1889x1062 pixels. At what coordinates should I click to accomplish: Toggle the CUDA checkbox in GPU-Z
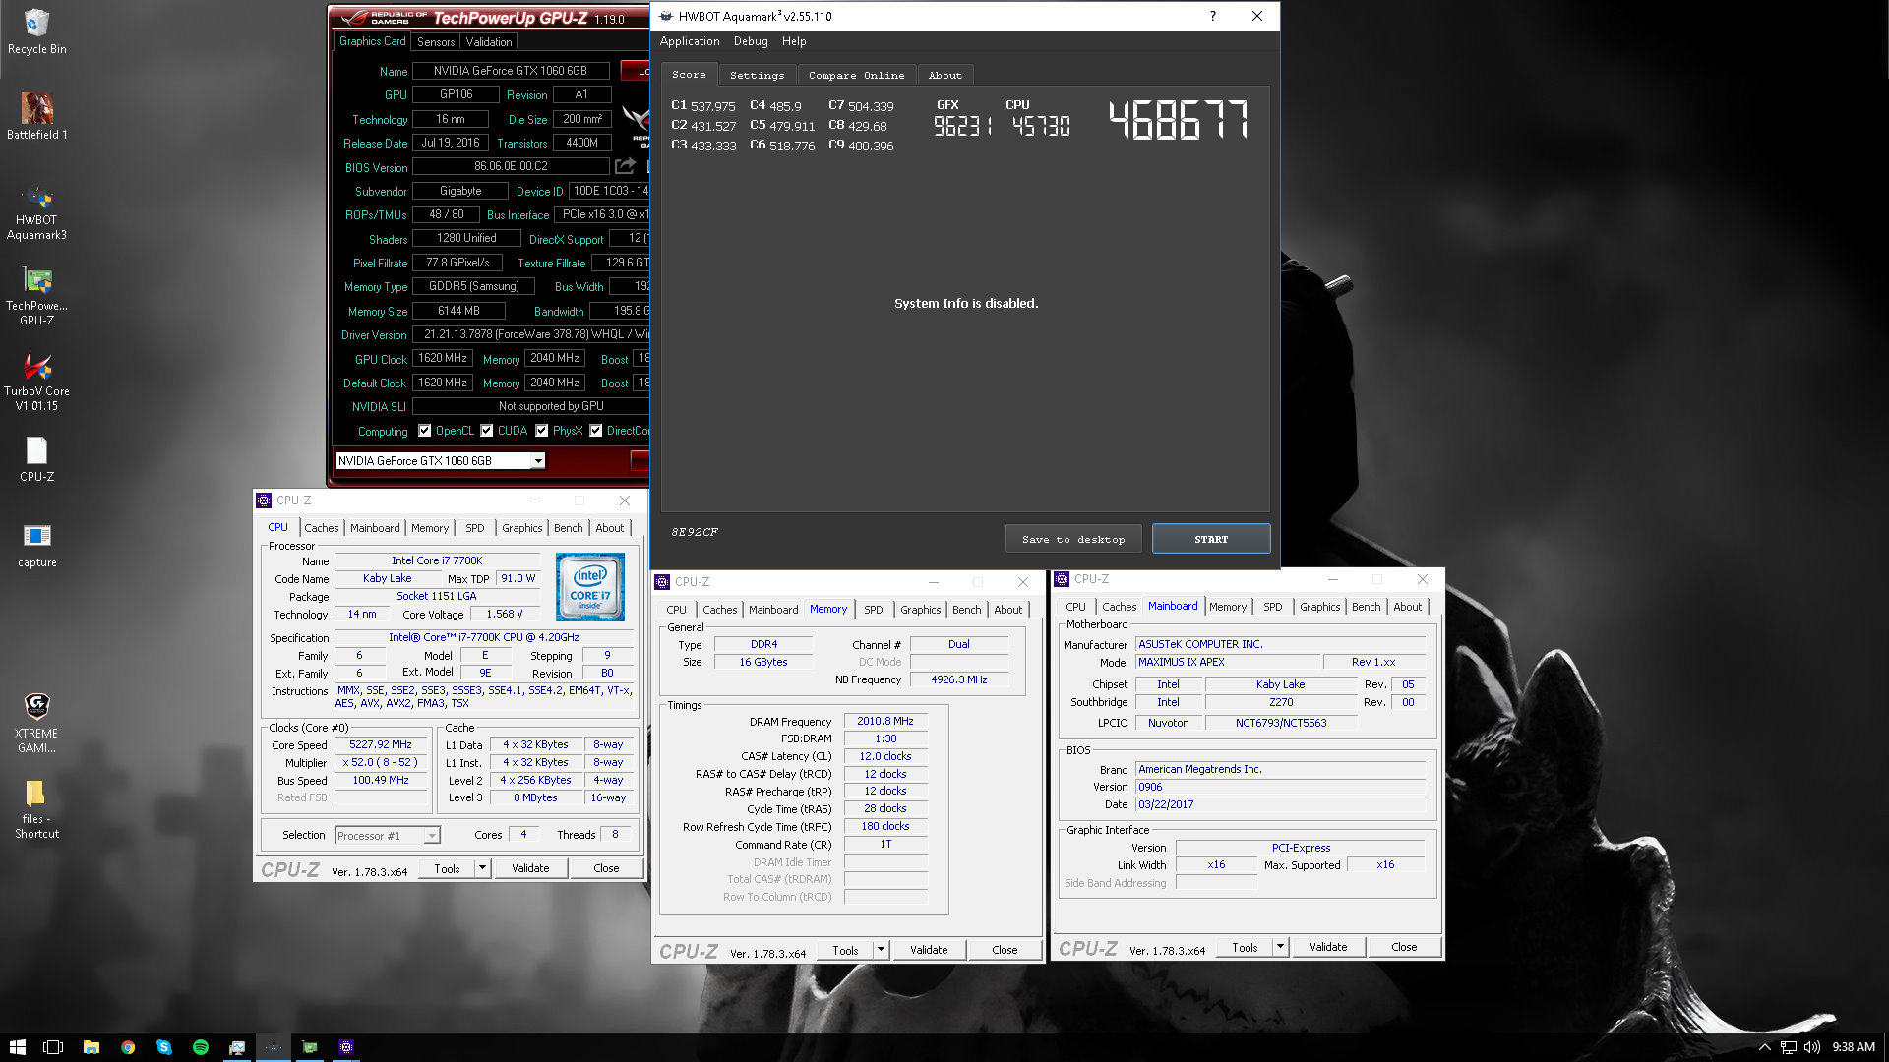point(487,431)
